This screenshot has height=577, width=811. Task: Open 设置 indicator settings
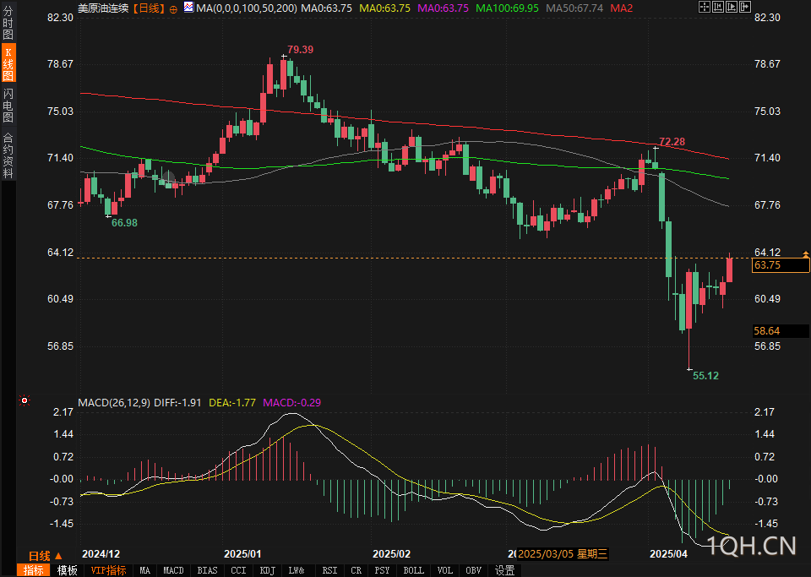pos(504,570)
